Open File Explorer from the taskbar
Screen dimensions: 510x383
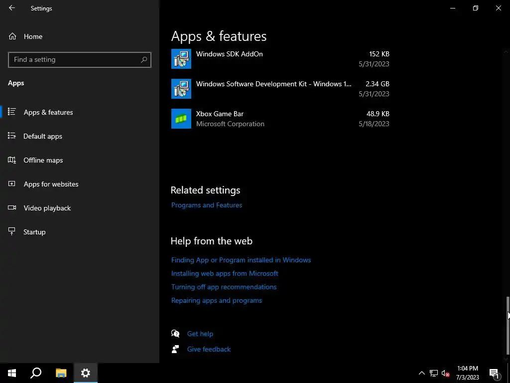61,373
